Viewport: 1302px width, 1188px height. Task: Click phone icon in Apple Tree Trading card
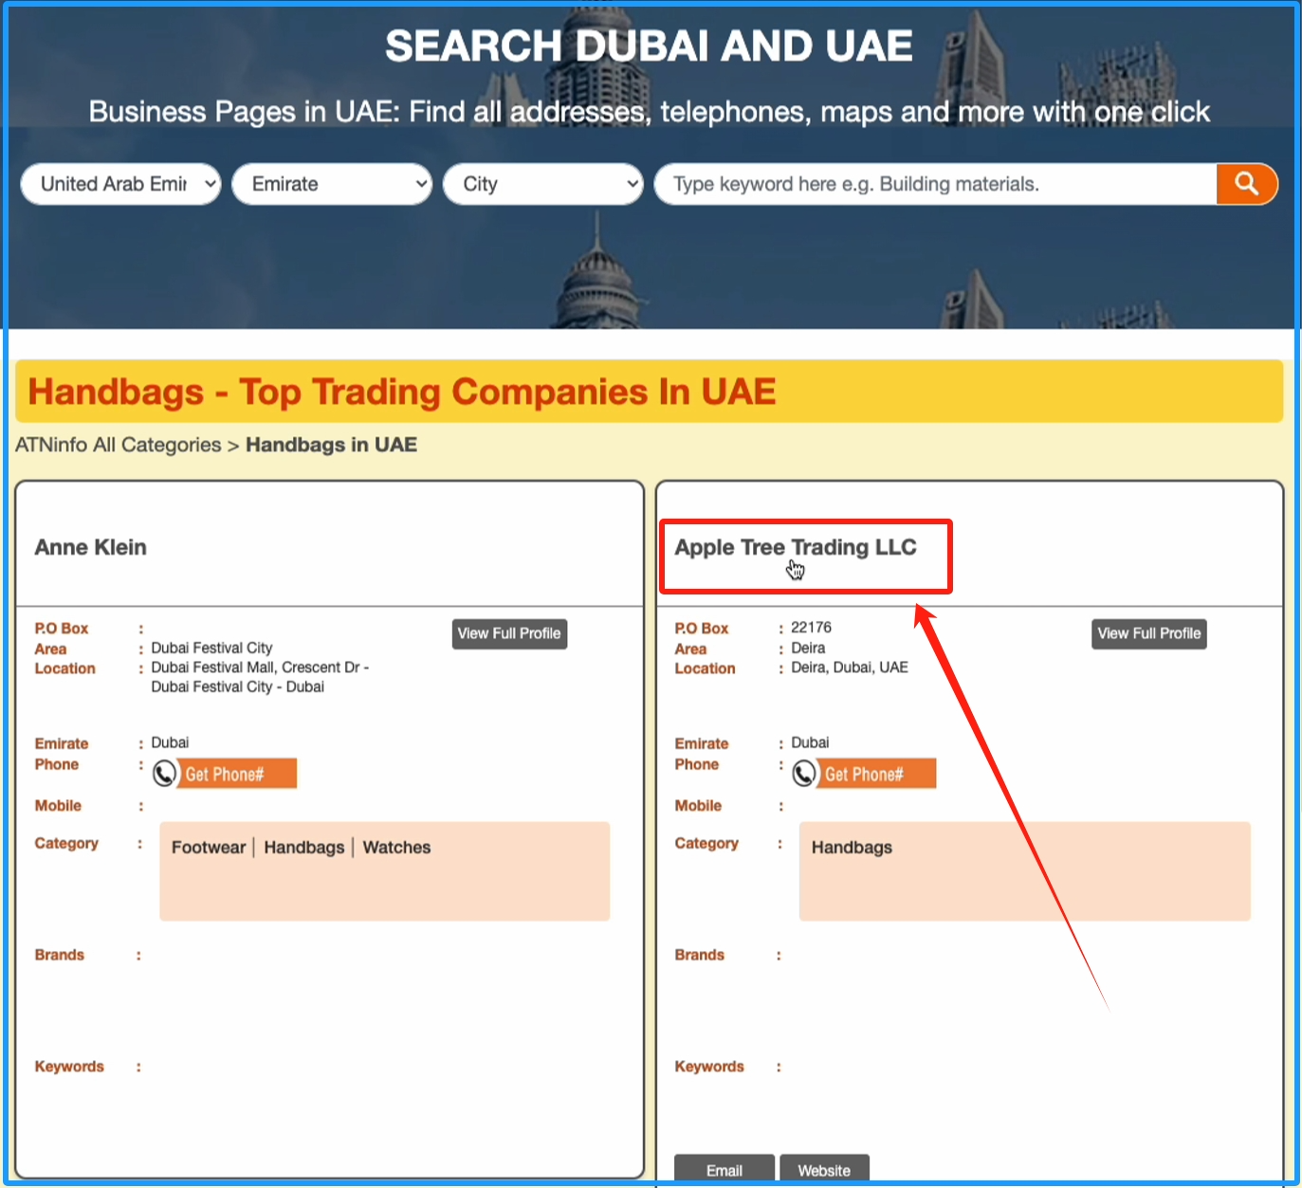[x=804, y=774]
